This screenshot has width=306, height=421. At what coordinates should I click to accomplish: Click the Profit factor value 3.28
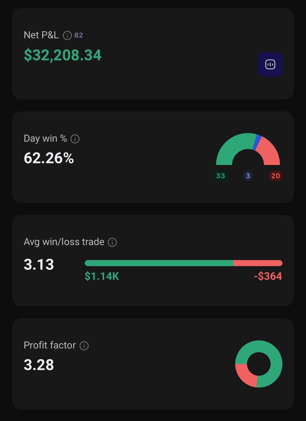click(39, 365)
